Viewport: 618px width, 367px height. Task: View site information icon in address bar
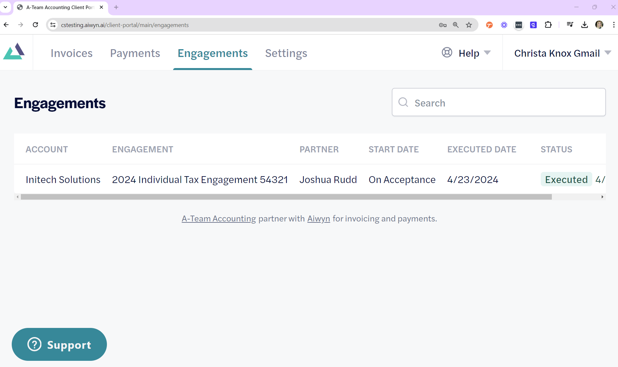click(53, 25)
